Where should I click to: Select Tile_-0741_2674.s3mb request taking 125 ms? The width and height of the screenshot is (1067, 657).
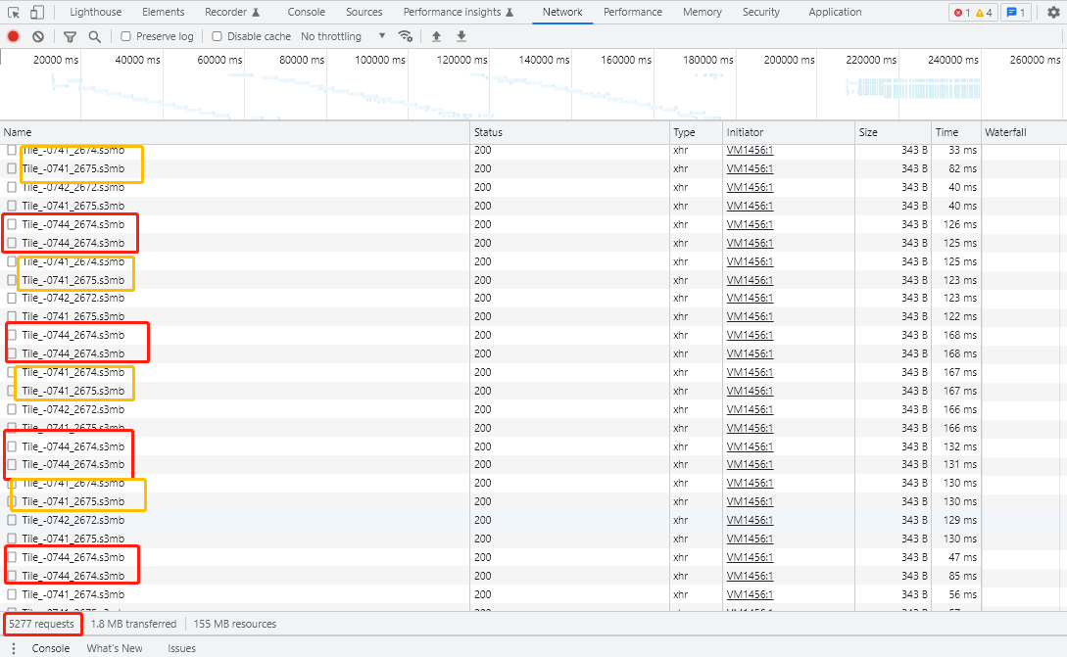tap(73, 261)
